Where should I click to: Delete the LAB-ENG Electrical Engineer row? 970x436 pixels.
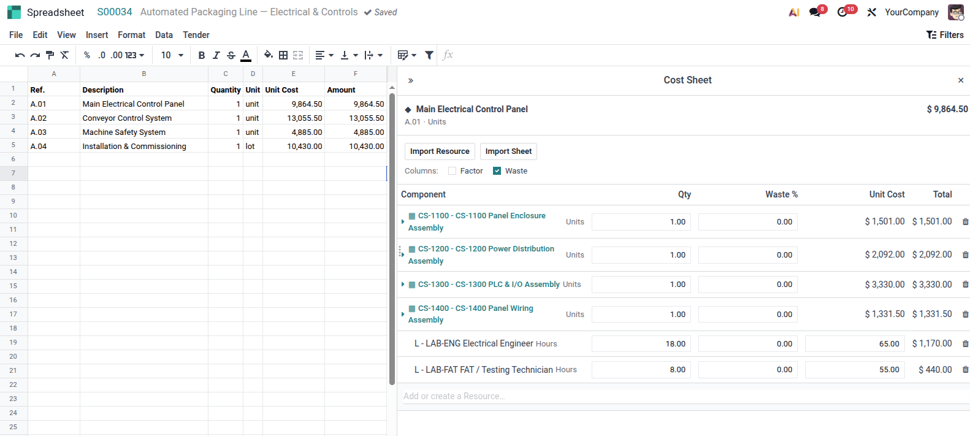click(965, 344)
